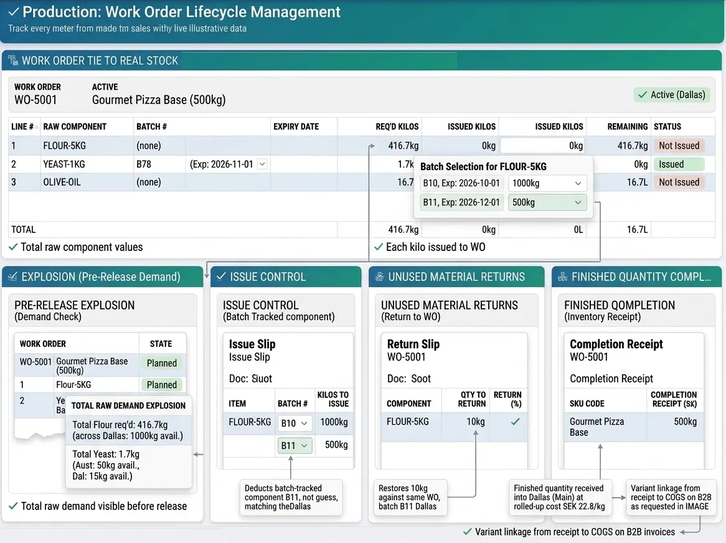
Task: Open the B11 quantity dropdown showing 500kg
Action: pos(547,202)
